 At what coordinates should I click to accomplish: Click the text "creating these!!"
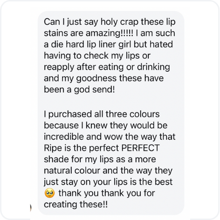coord(76,205)
